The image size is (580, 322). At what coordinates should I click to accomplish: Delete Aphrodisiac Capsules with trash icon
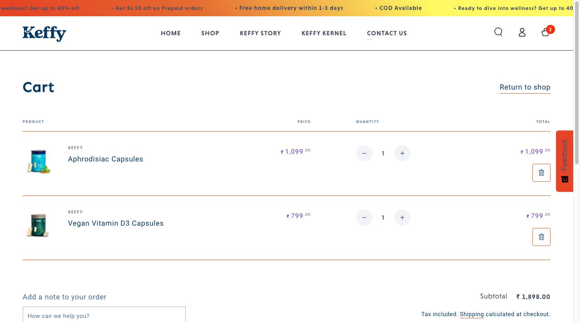click(x=541, y=173)
